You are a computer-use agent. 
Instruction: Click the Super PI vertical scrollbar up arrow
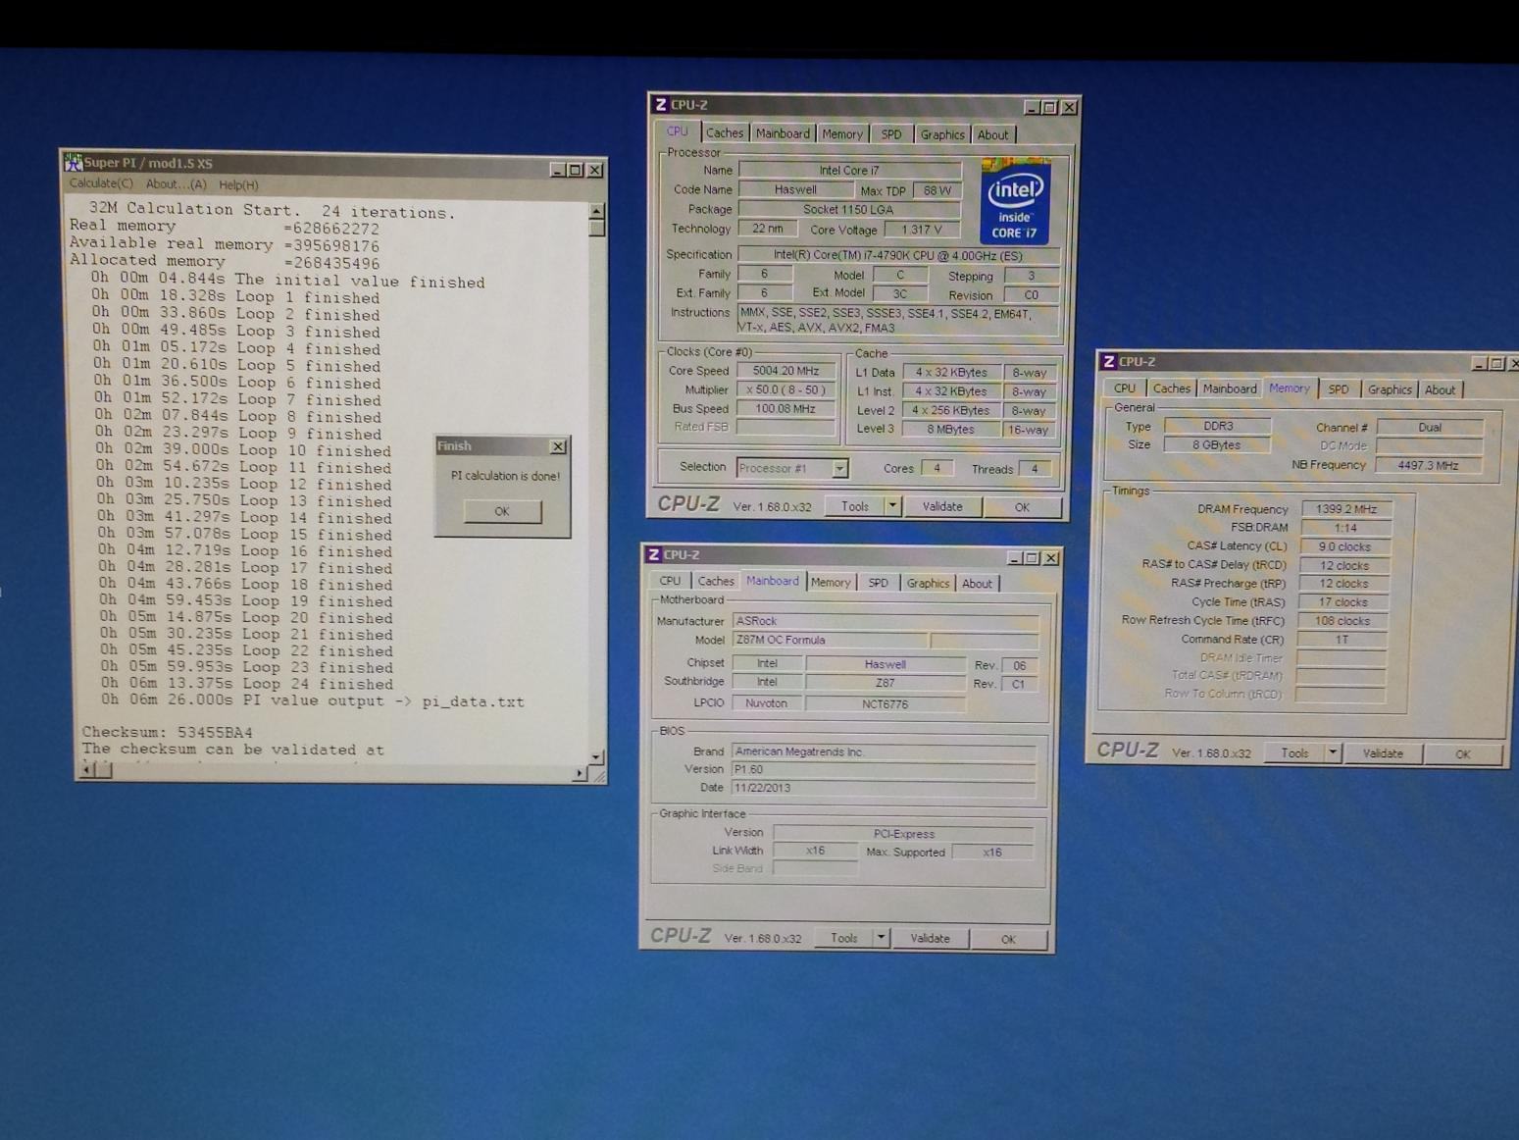pos(596,211)
